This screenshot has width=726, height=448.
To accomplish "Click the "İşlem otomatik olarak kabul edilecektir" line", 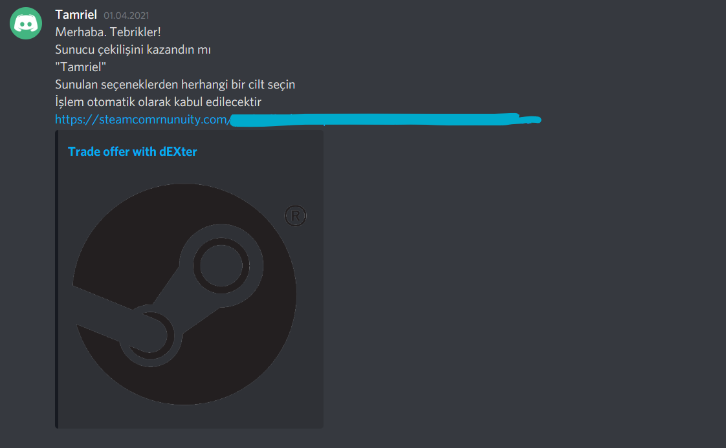I will [159, 102].
